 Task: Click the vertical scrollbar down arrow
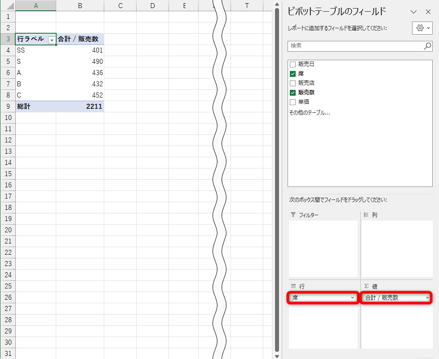[x=277, y=356]
